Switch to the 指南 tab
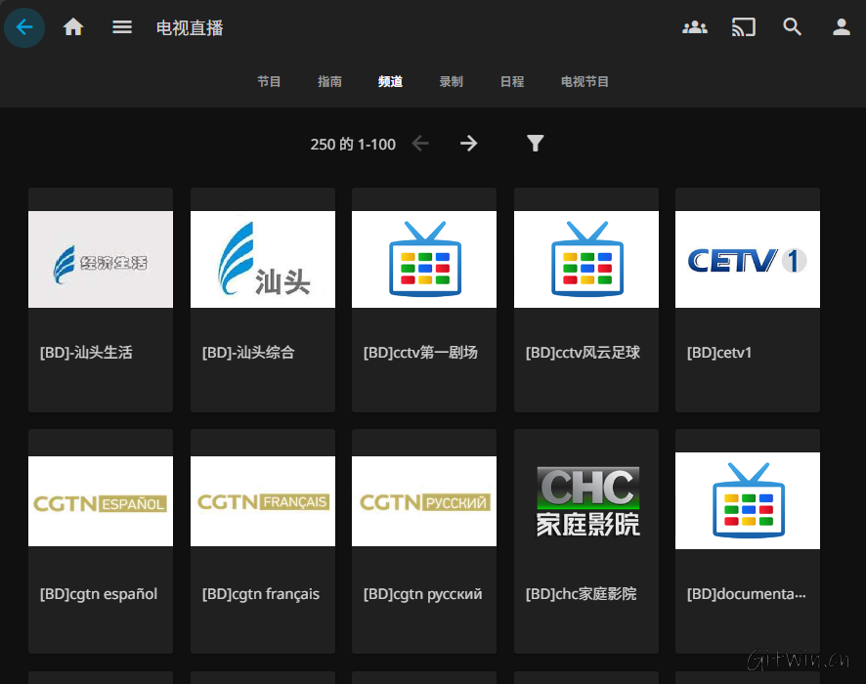Viewport: 866px width, 684px height. coord(329,82)
